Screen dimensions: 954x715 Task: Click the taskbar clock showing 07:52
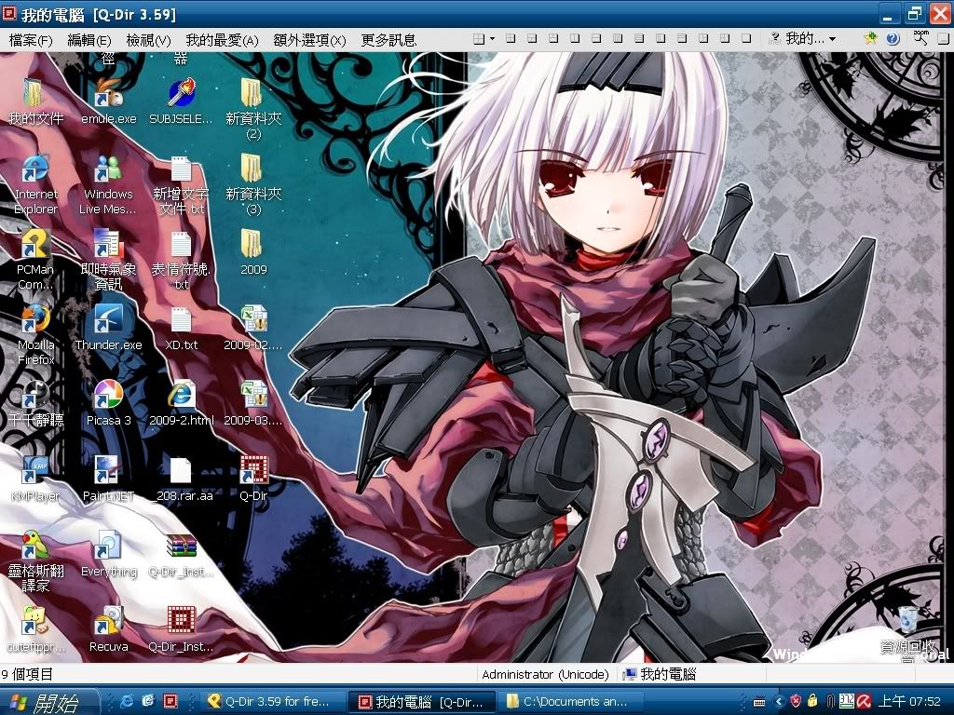910,701
